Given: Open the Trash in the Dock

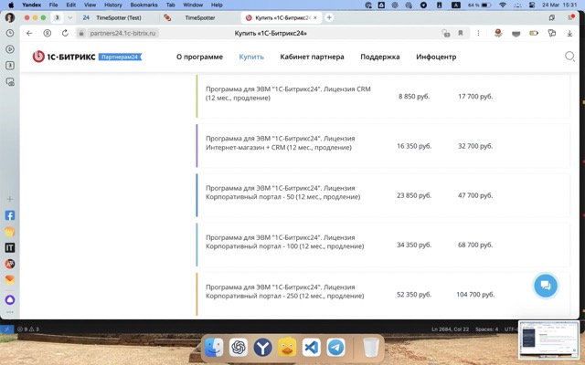Looking at the screenshot, I should point(370,348).
